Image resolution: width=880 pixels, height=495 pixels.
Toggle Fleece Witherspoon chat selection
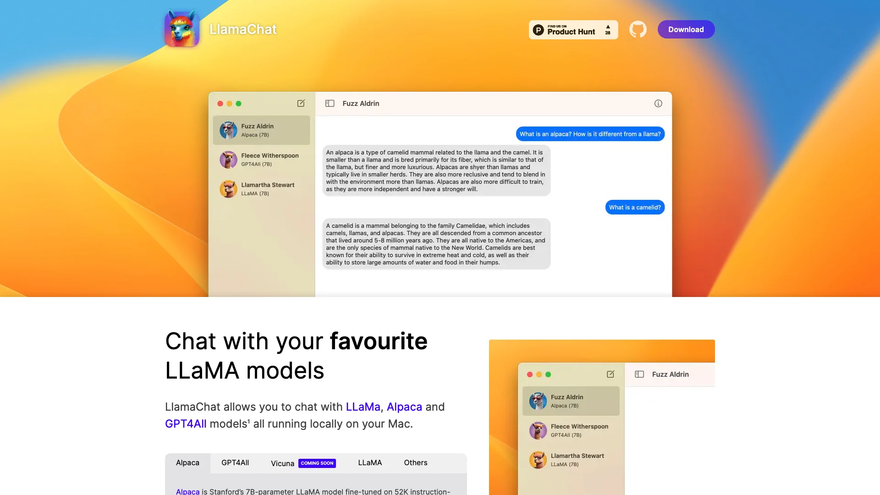point(264,159)
